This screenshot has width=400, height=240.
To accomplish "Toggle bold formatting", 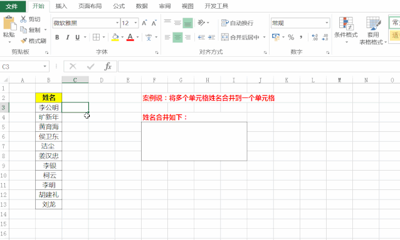I will pos(57,37).
